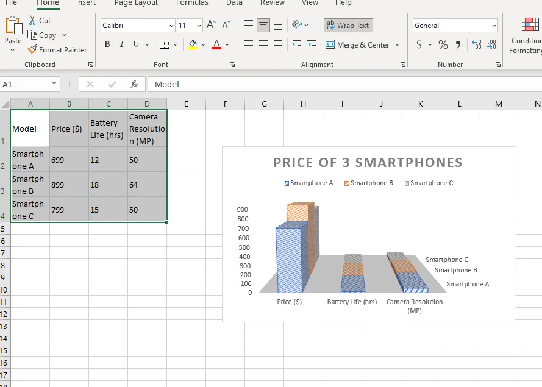
Task: Open the Merge & Center dropdown arrow
Action: [397, 44]
